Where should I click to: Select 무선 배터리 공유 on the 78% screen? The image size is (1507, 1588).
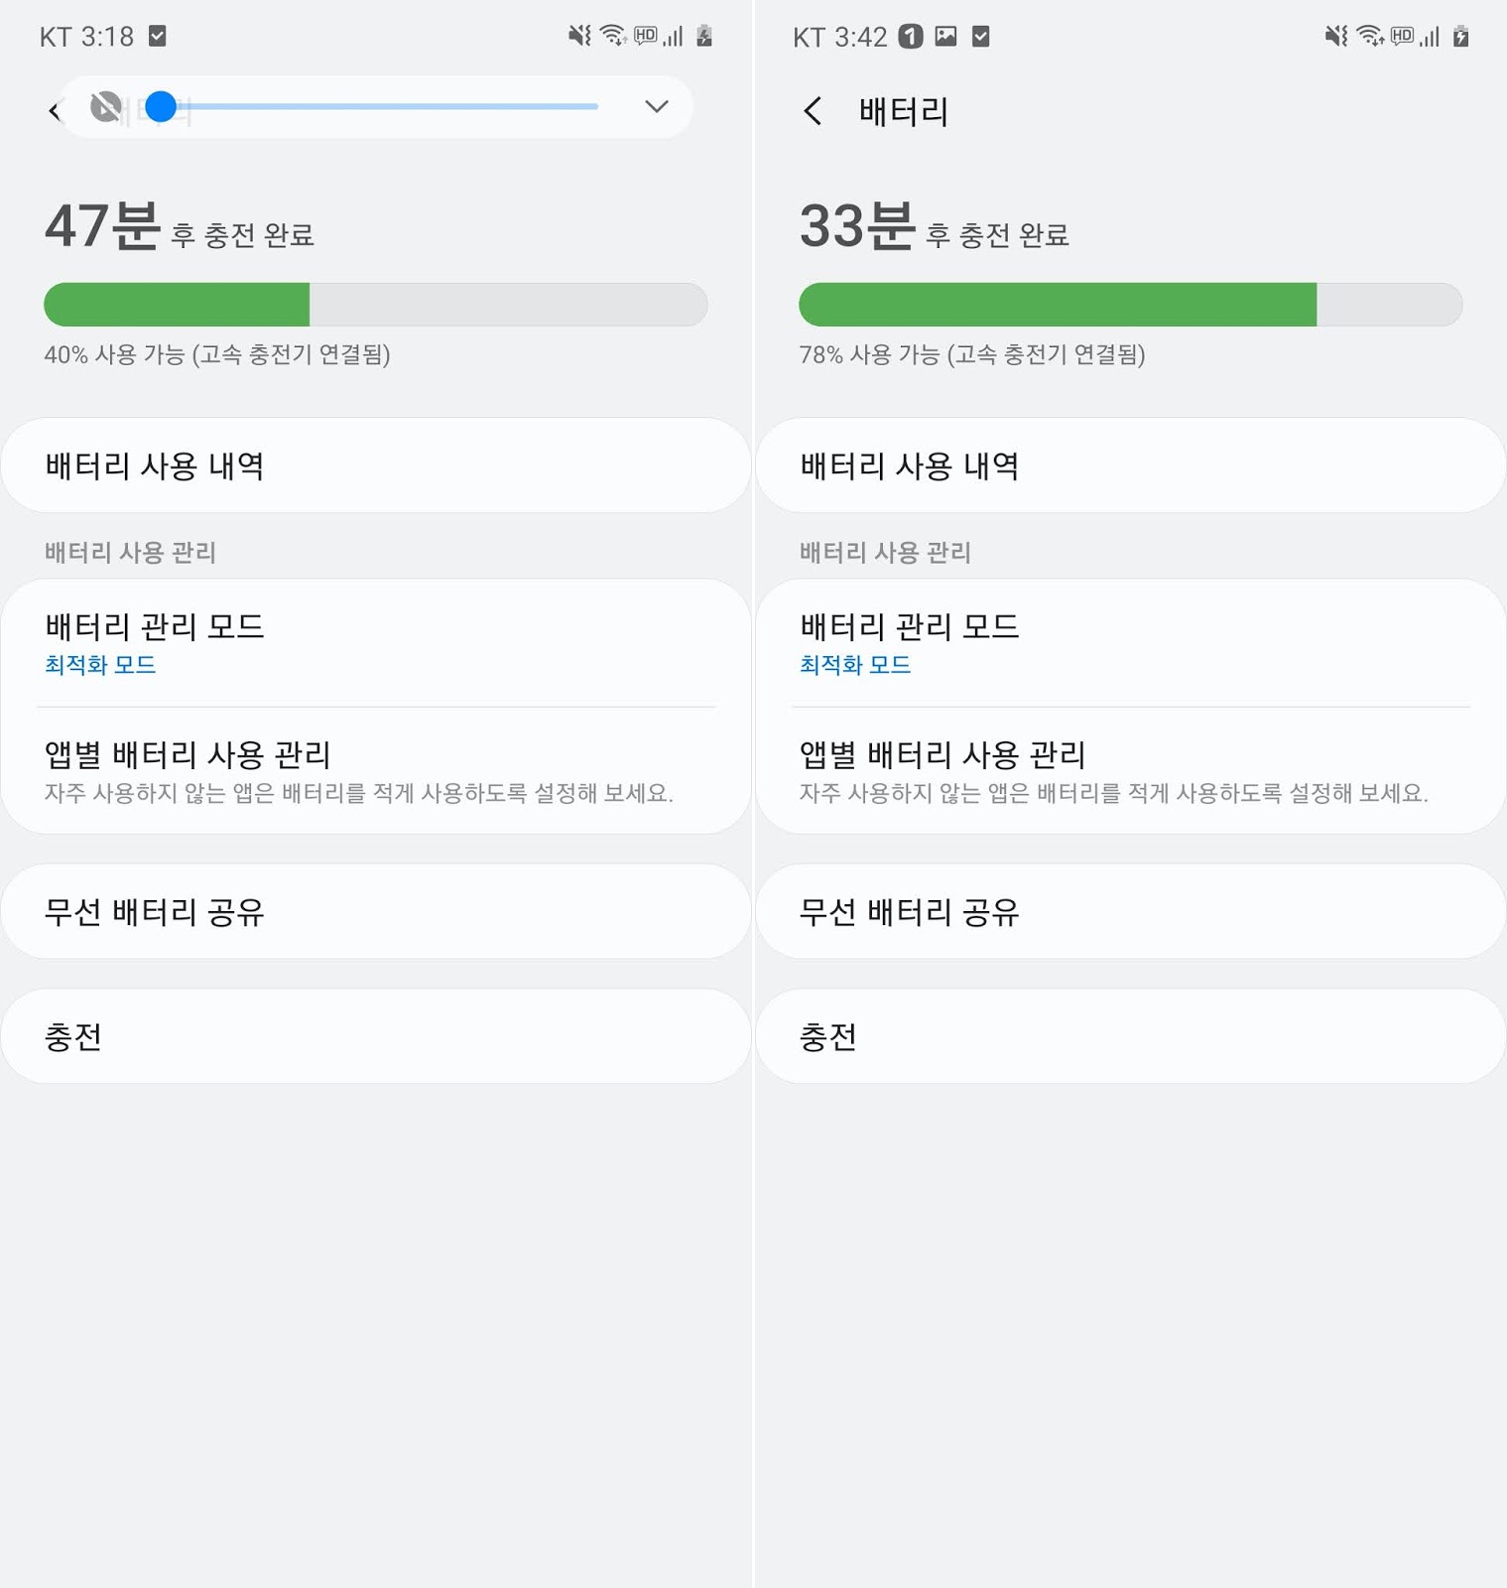coord(1130,911)
